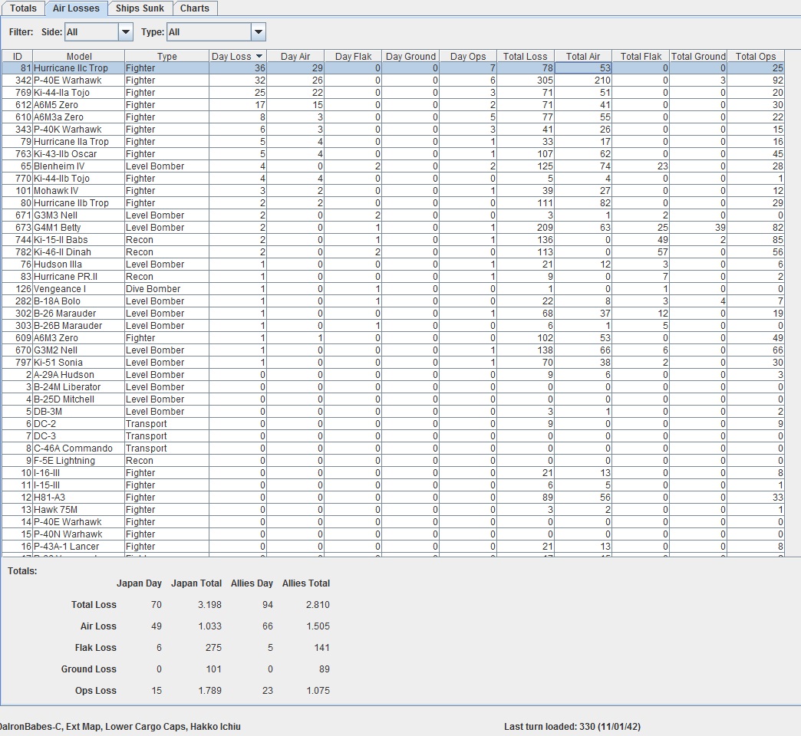The height and width of the screenshot is (736, 801).
Task: Select the Hurricane PR.II row
Action: click(394, 276)
